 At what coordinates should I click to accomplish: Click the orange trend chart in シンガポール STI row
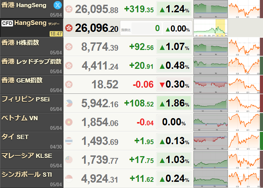point(244,179)
